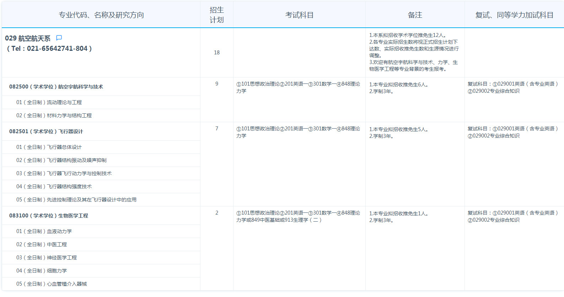This screenshot has width=564, height=297.
Task: Select direction 01 飞行器总体设计
Action: [49, 147]
